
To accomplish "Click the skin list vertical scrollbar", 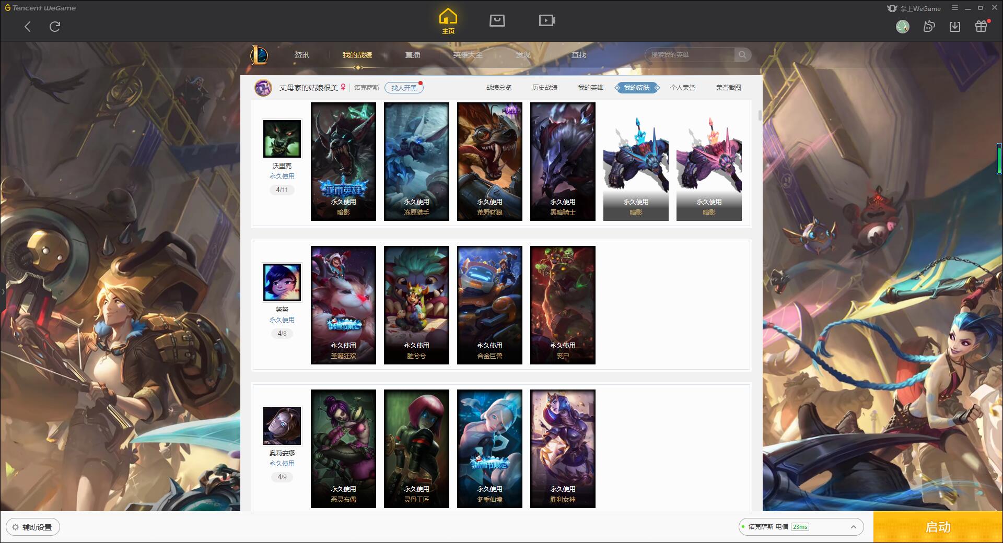I will [760, 115].
